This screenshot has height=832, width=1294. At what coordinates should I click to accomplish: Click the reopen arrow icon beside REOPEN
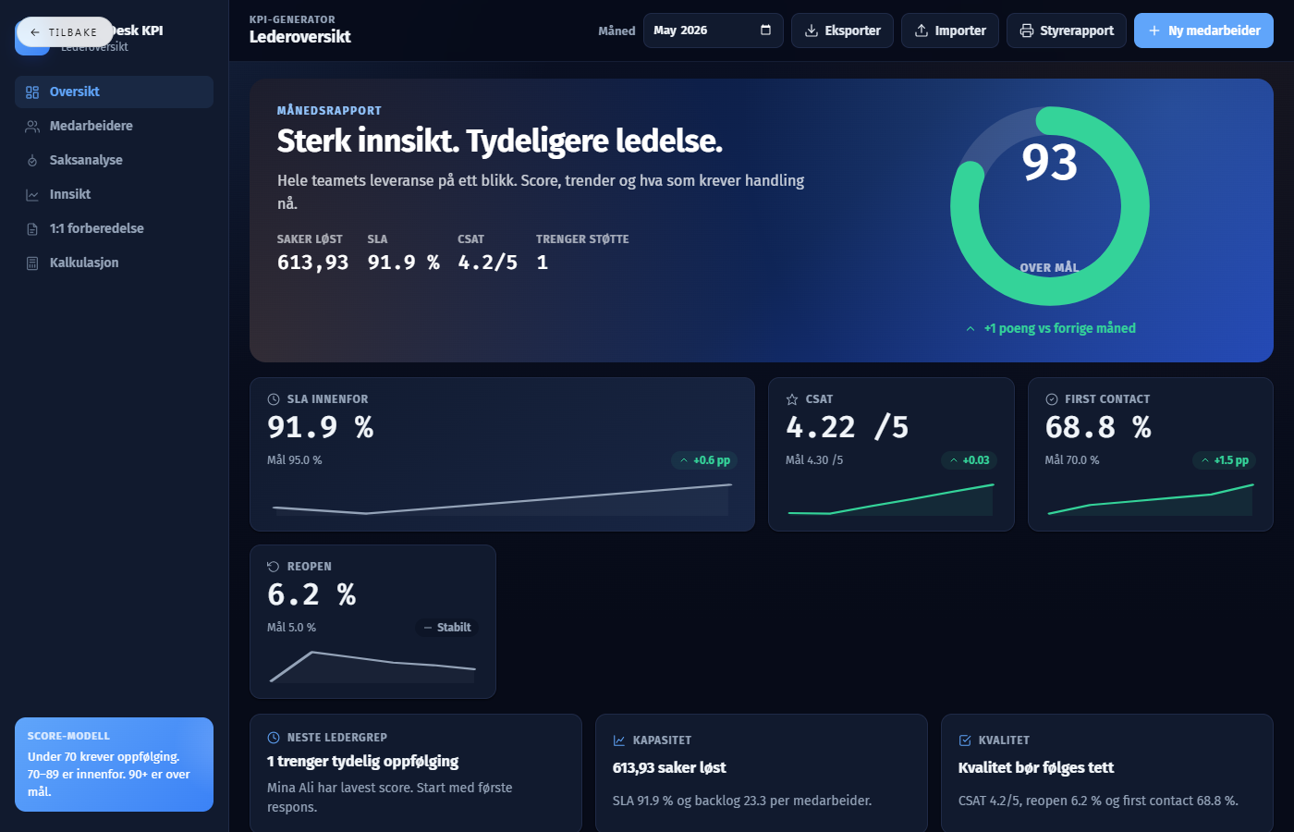click(274, 567)
